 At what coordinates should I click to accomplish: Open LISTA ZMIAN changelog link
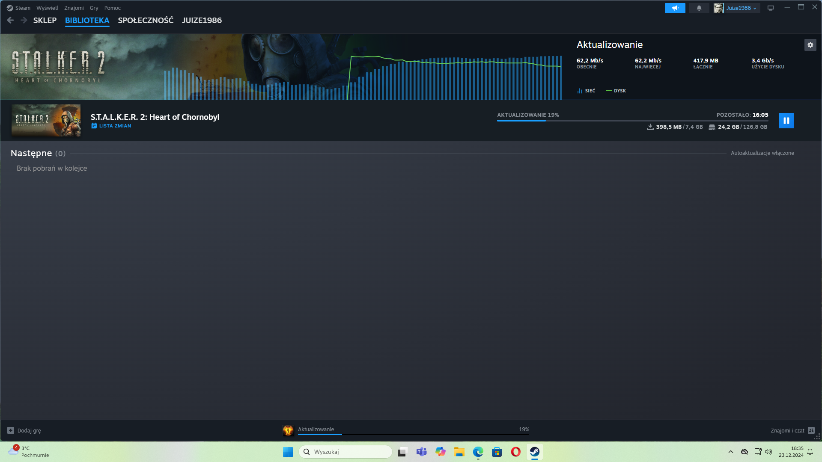point(111,126)
